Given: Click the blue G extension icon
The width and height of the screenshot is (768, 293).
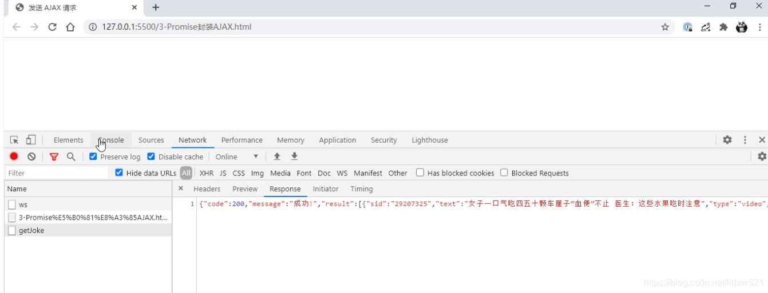Looking at the screenshot, I should pos(688,27).
